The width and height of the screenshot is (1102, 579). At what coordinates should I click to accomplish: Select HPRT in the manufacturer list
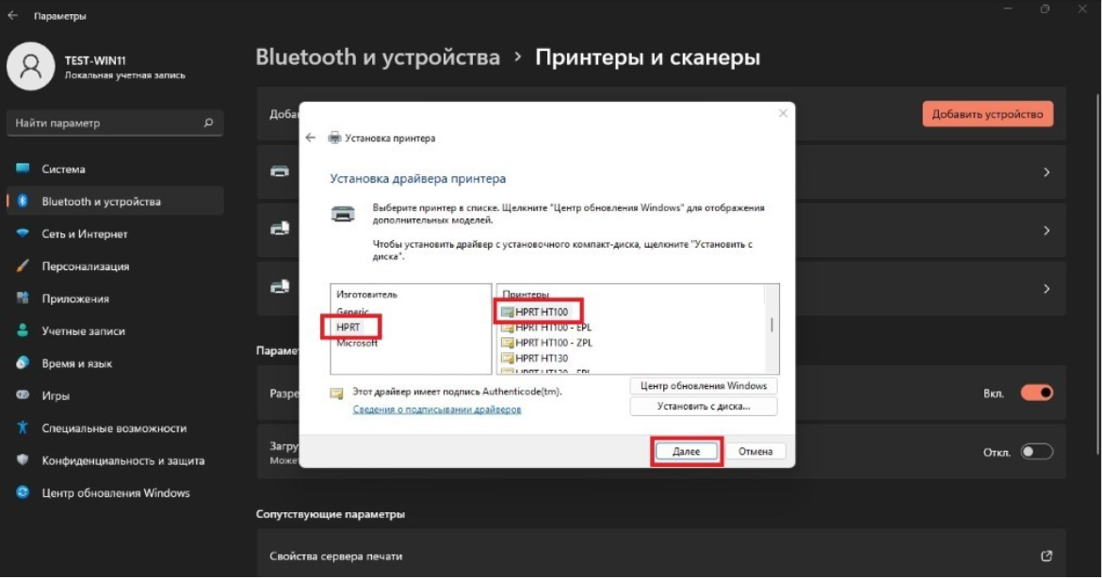pyautogui.click(x=349, y=327)
